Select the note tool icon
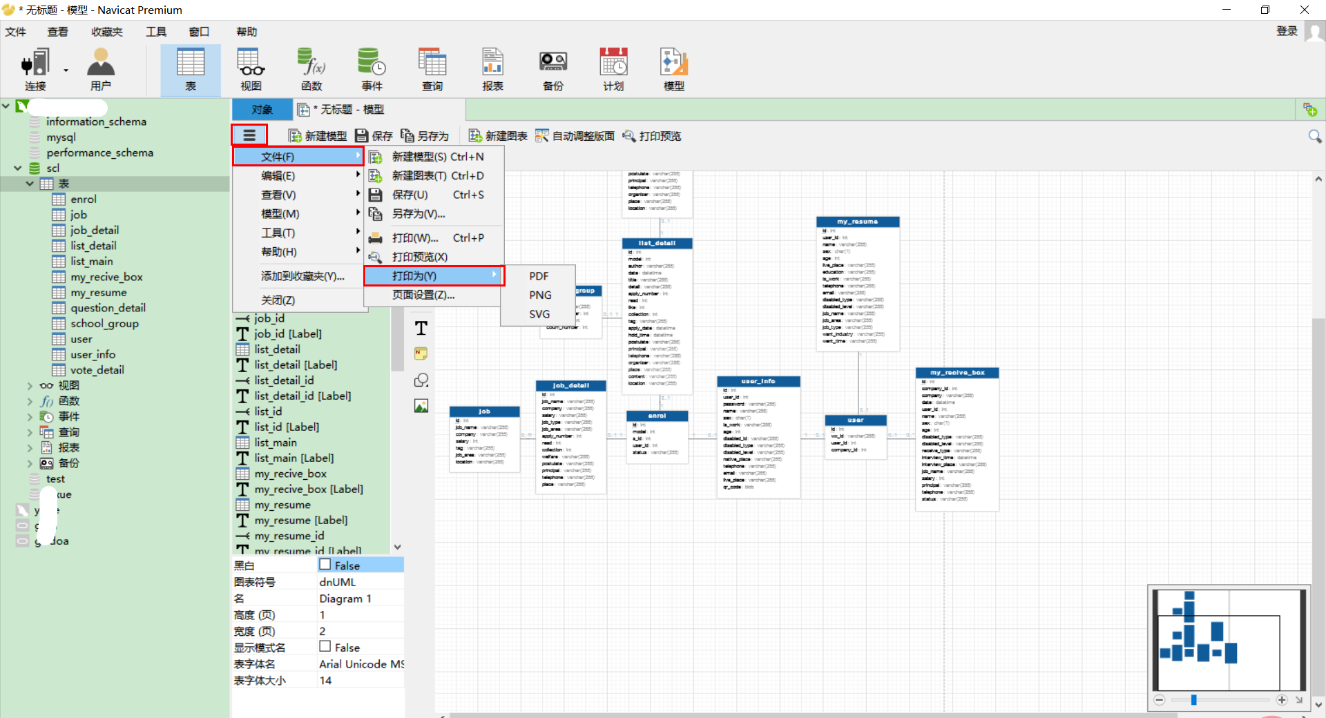 pyautogui.click(x=421, y=354)
